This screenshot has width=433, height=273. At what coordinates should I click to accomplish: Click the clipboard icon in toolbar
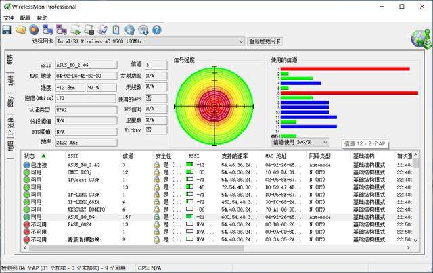116,30
